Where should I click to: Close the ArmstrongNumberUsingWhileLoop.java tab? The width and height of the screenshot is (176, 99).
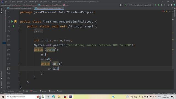(63, 8)
